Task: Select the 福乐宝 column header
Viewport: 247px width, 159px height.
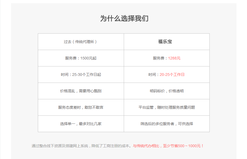Action: pos(167,42)
